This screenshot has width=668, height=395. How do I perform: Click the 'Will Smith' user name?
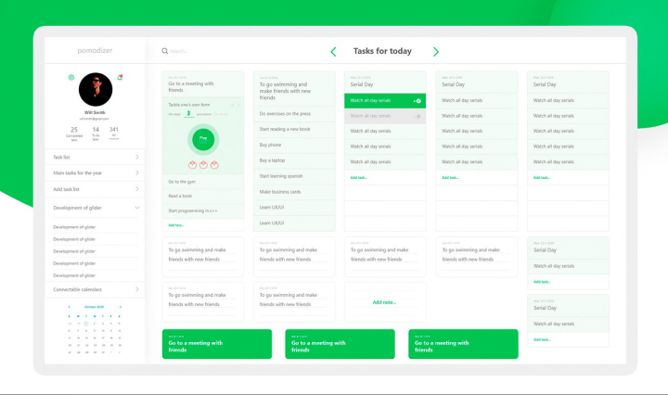click(95, 113)
